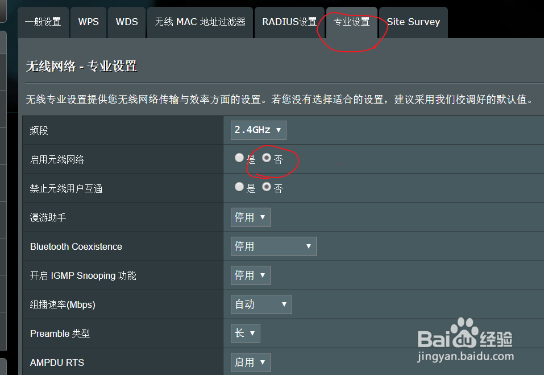
Task: Select 否 for 禁止无线用户互通
Action: [x=267, y=187]
